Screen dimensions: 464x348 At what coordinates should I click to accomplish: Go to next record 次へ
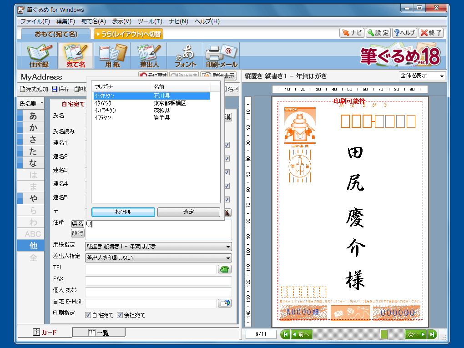(416, 334)
